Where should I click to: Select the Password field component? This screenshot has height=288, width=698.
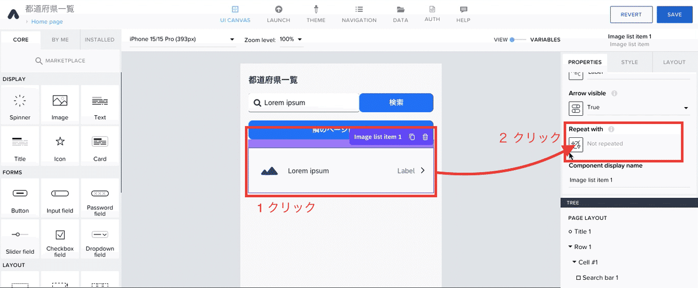pyautogui.click(x=100, y=198)
